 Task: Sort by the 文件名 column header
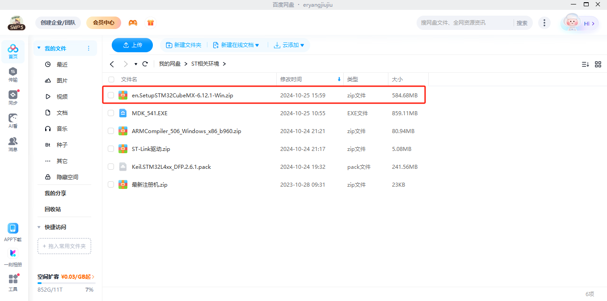(129, 79)
